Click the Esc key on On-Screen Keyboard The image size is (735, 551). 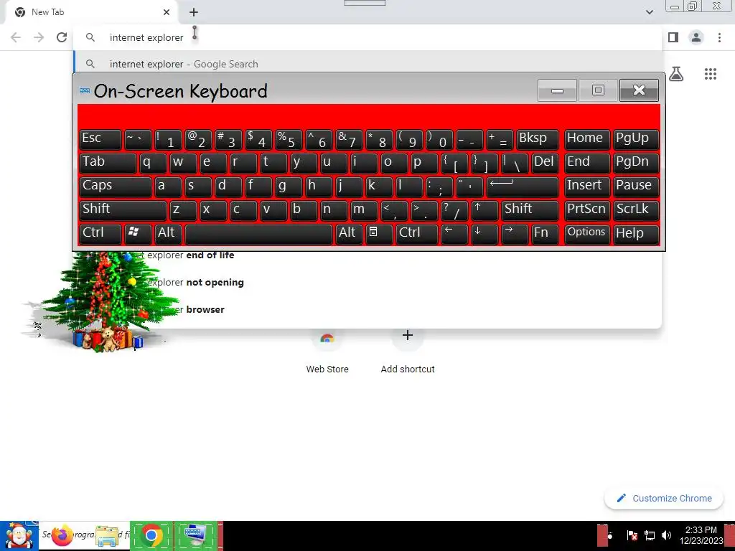[x=100, y=140]
